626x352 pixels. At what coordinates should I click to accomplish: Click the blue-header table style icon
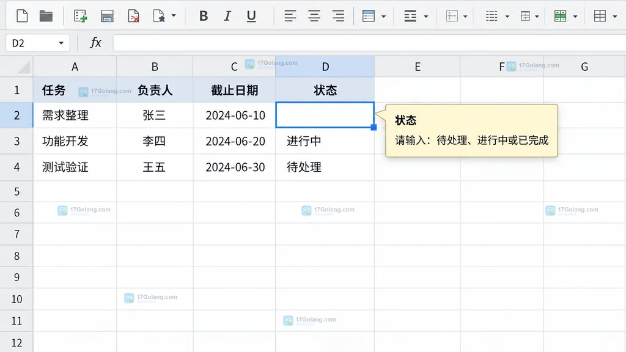click(x=368, y=16)
